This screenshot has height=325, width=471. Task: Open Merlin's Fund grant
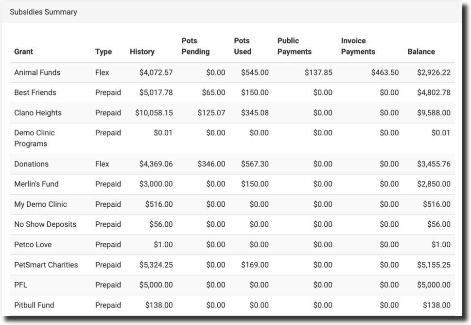[x=36, y=184]
